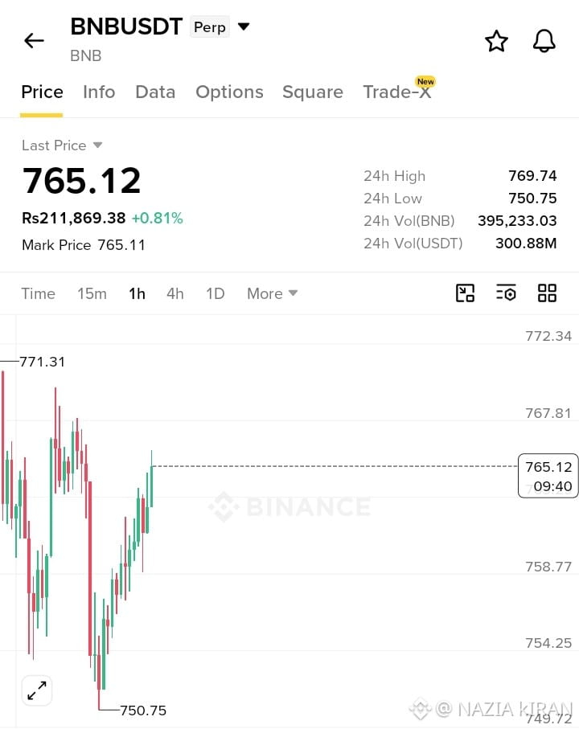The image size is (579, 729).
Task: Switch to the Info tab
Action: [99, 92]
